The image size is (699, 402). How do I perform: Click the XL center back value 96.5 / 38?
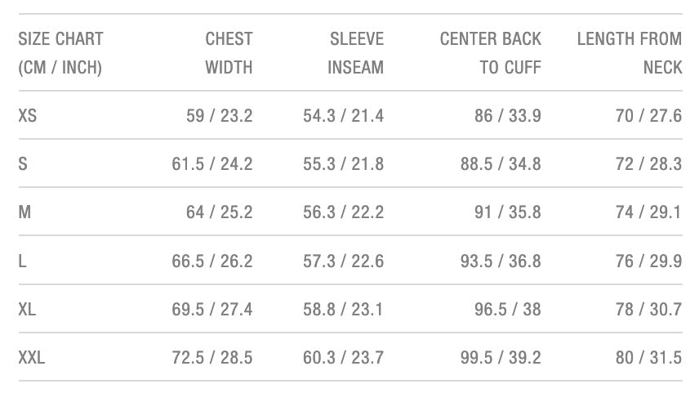(507, 310)
